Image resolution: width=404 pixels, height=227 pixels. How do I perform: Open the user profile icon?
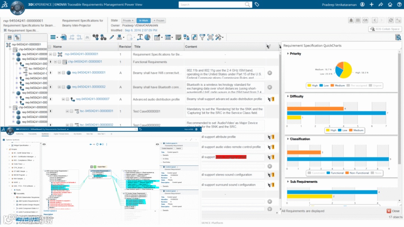click(362, 4)
